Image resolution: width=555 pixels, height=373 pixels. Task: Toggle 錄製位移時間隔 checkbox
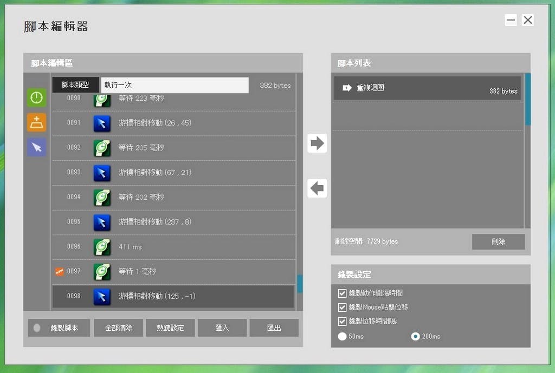pyautogui.click(x=342, y=322)
